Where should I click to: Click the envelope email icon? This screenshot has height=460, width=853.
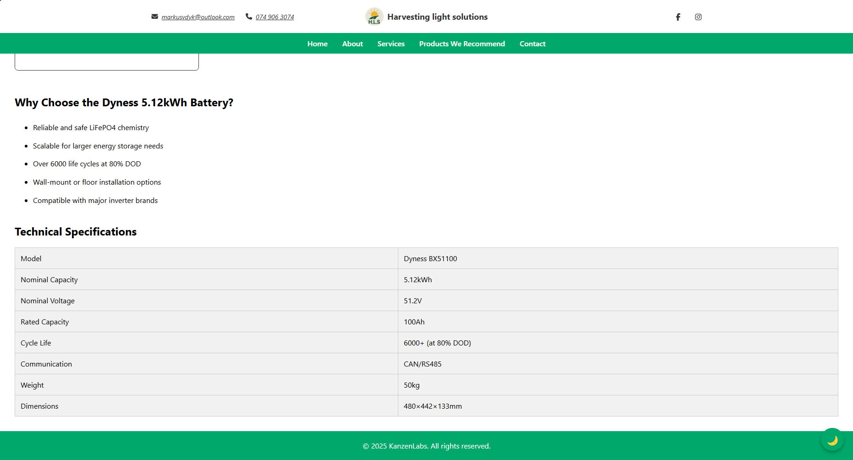coord(154,16)
